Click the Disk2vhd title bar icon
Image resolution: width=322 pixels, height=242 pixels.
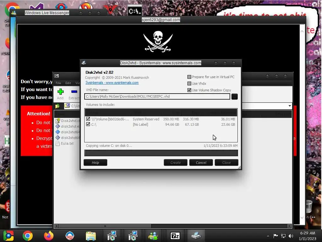(84, 63)
